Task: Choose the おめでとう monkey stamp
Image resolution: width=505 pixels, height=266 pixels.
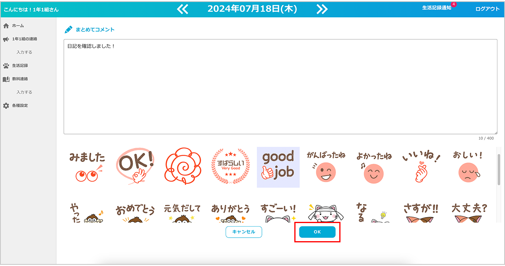Action: [135, 213]
